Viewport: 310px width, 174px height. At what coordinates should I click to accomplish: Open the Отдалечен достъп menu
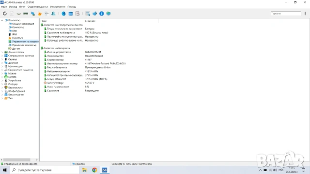coord(38,7)
